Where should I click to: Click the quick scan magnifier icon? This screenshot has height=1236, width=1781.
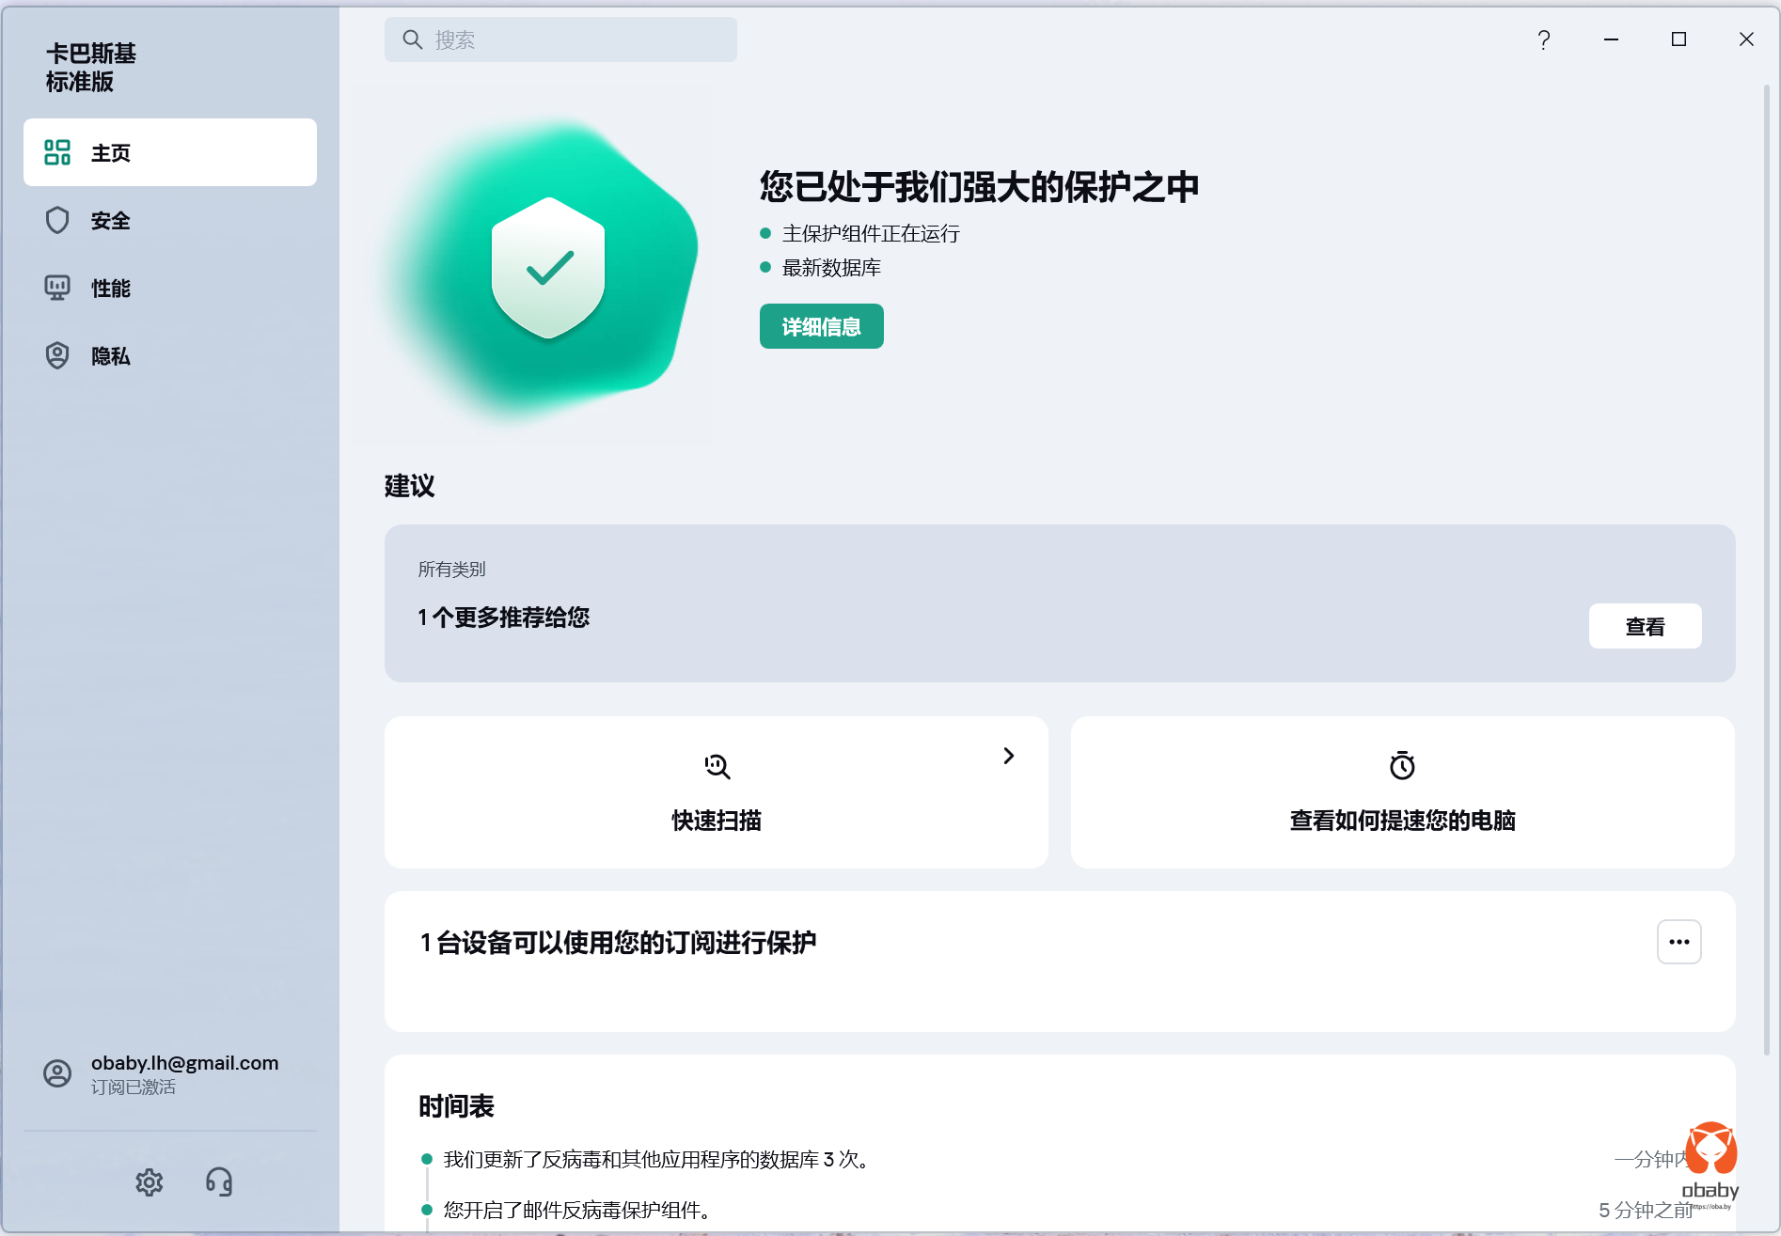point(717,766)
